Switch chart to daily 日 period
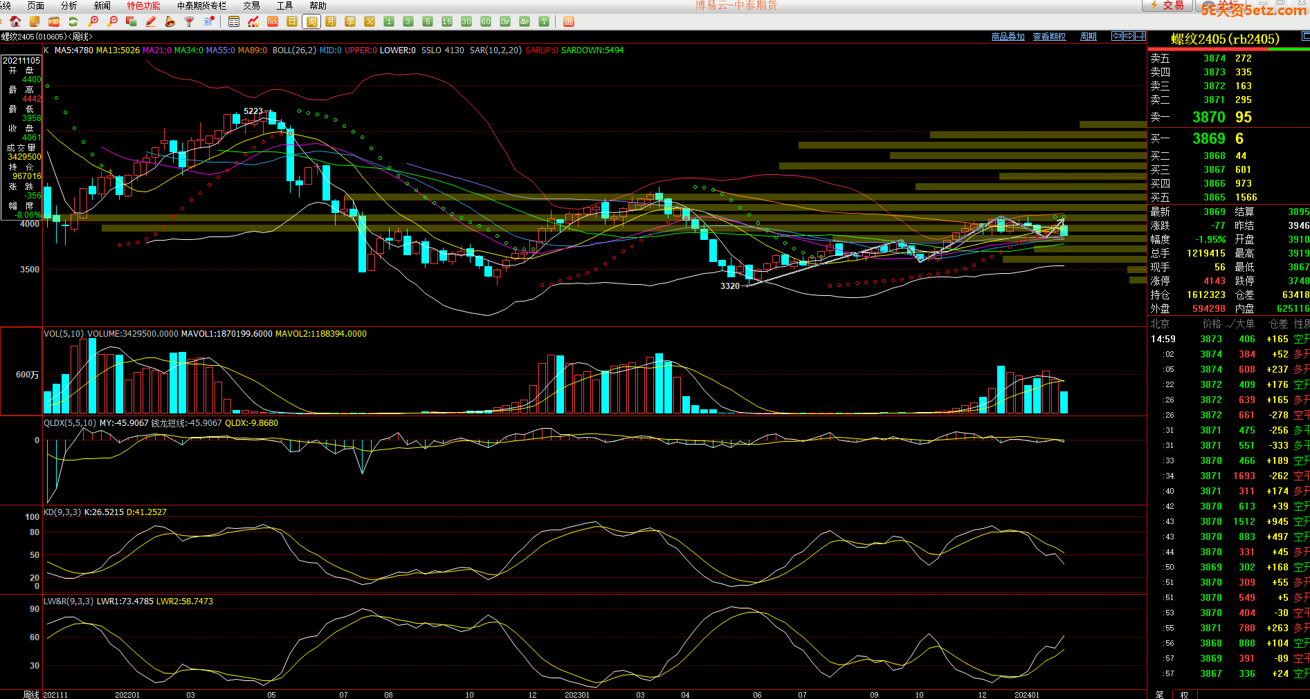Viewport: 1310px width, 699px height. pyautogui.click(x=292, y=21)
